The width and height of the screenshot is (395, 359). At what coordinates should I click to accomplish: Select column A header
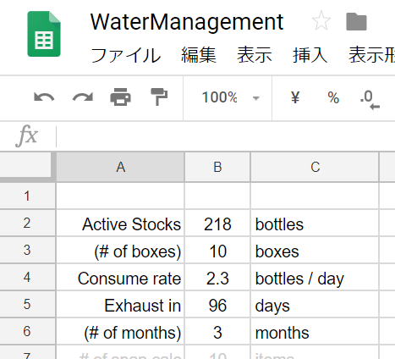(x=120, y=167)
